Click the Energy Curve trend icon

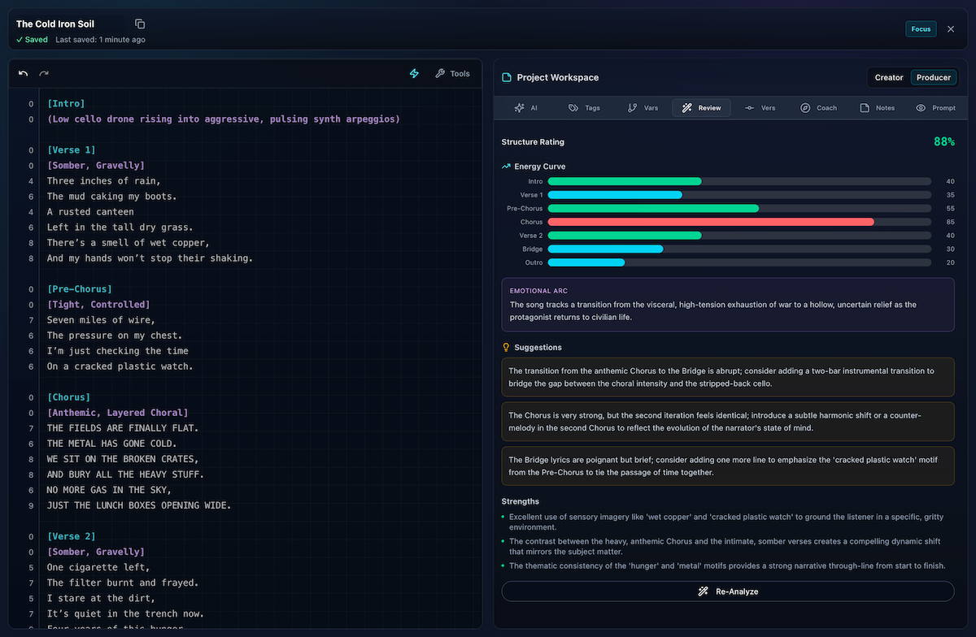tap(506, 167)
